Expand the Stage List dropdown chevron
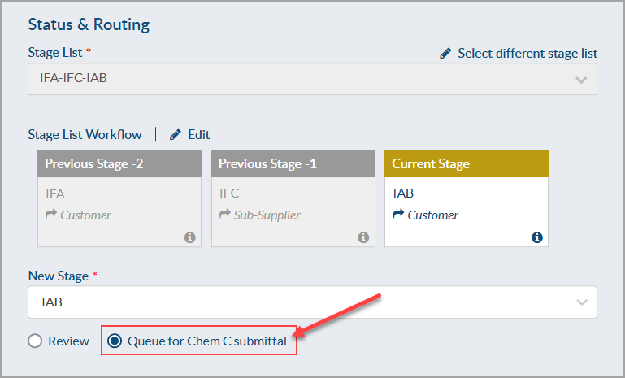625x378 pixels. (x=581, y=80)
